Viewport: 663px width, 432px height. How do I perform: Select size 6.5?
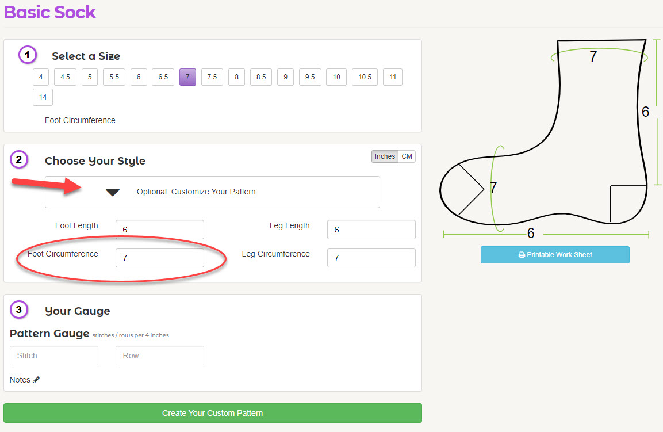[163, 77]
